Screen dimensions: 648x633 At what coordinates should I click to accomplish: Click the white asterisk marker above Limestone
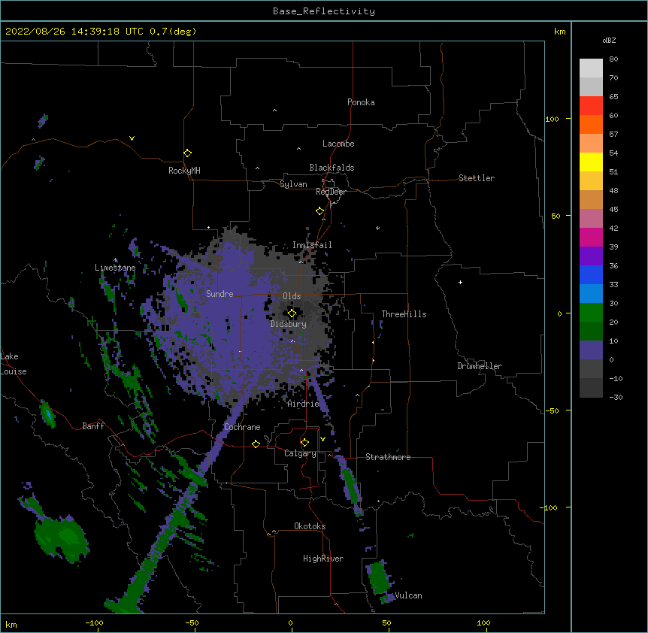(116, 260)
